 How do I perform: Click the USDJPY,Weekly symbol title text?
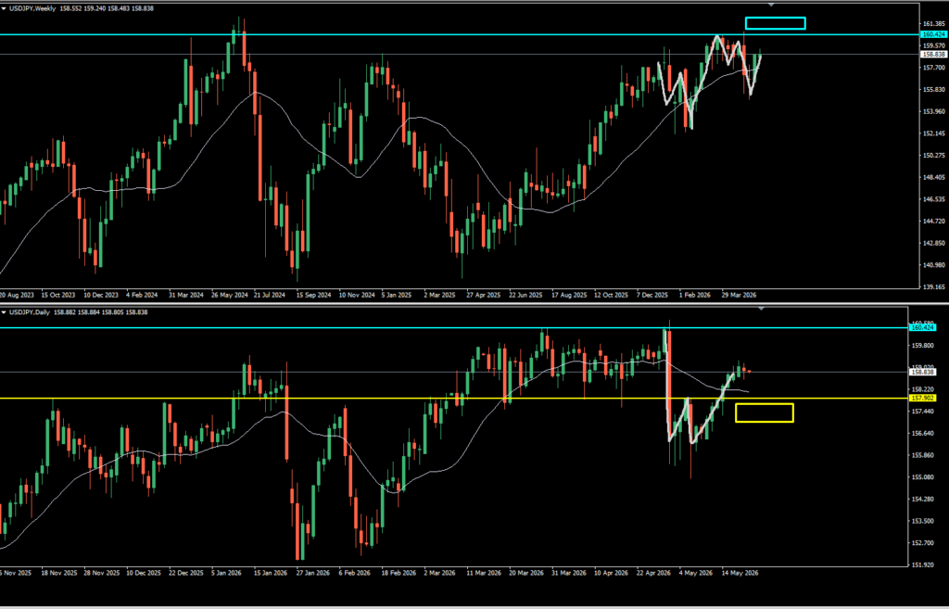(x=32, y=8)
